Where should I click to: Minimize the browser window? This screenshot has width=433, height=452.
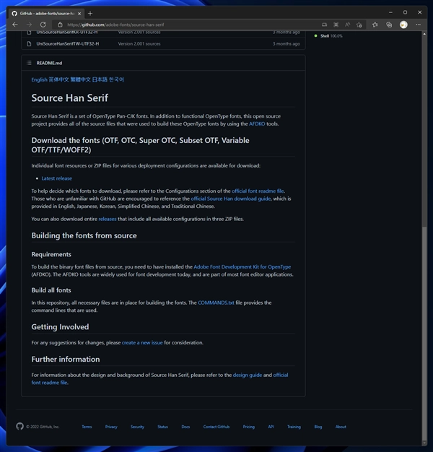tap(390, 12)
